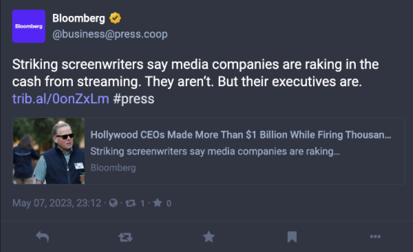Click the Bloomberg source label in card
The width and height of the screenshot is (413, 252).
114,167
